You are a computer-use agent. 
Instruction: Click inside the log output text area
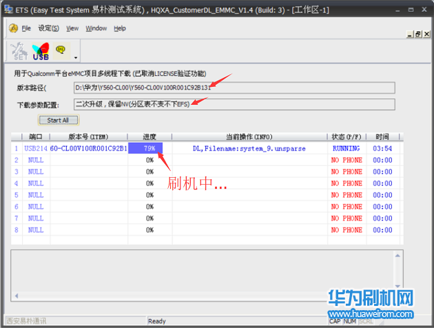point(202,271)
